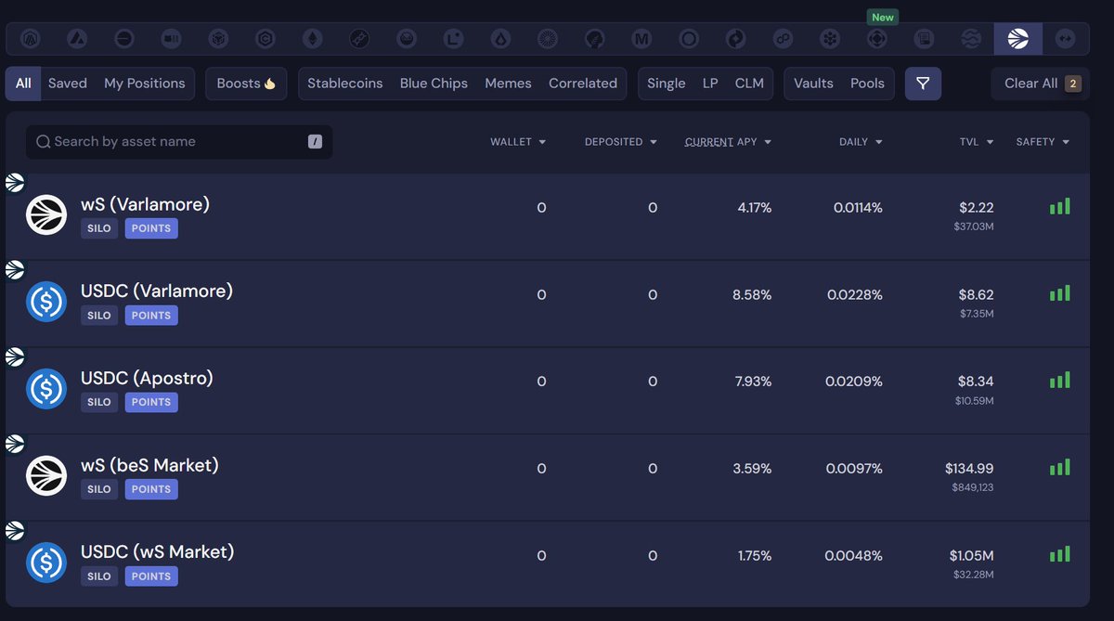Click the $1.05M TVL value

[x=971, y=556]
